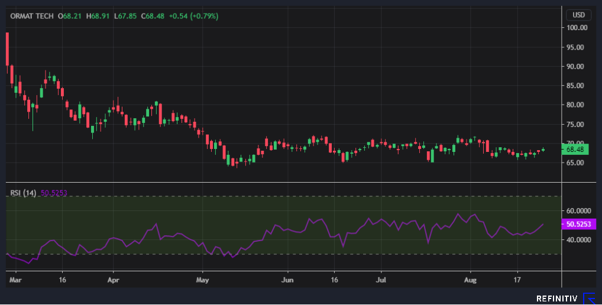Select the high value H68.91
602x305 pixels.
pyautogui.click(x=98, y=16)
